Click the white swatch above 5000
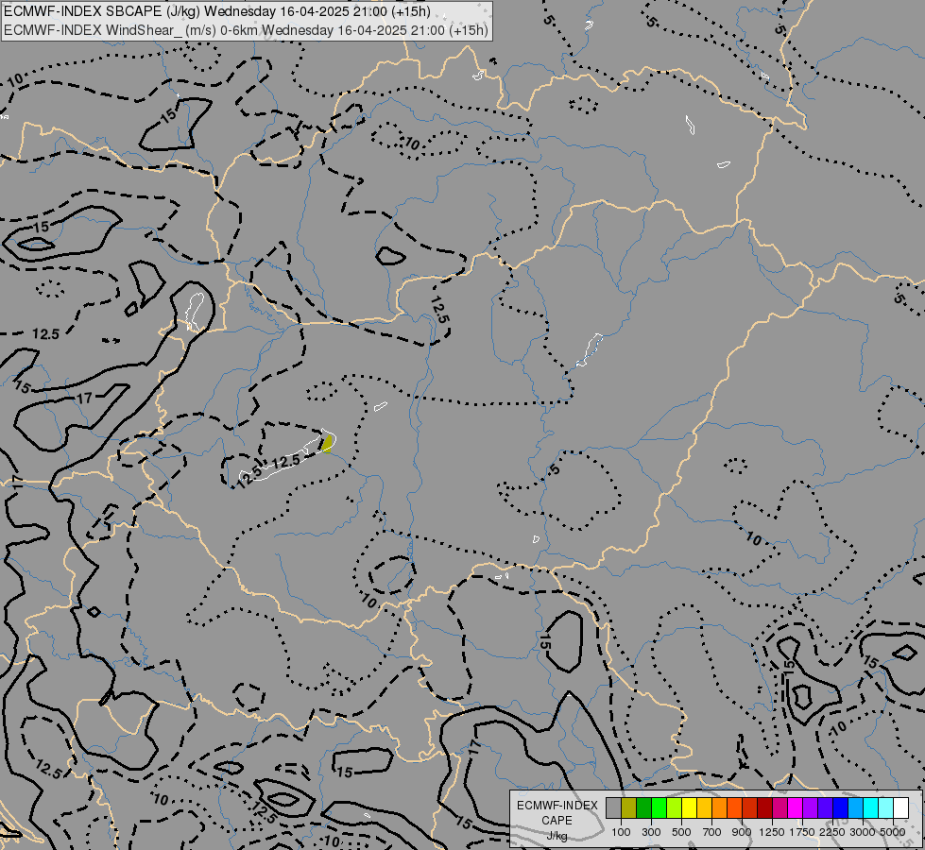The image size is (925, 850). (900, 807)
